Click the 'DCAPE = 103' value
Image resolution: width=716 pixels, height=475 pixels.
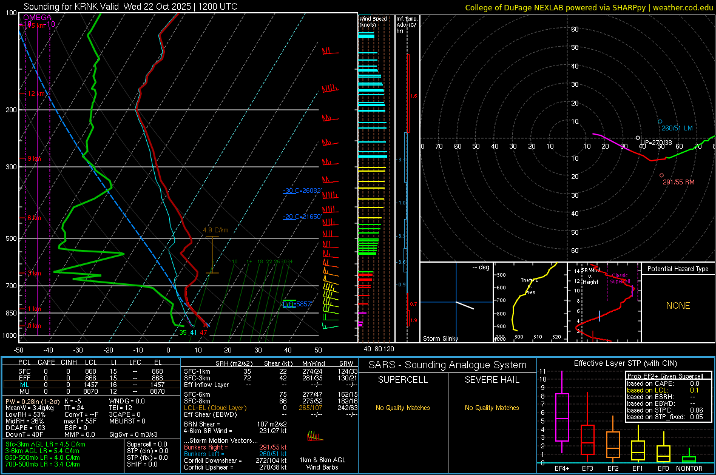[x=25, y=428]
